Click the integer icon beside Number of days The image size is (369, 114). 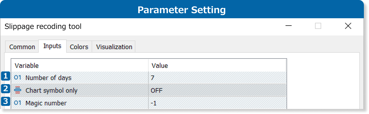pyautogui.click(x=18, y=78)
